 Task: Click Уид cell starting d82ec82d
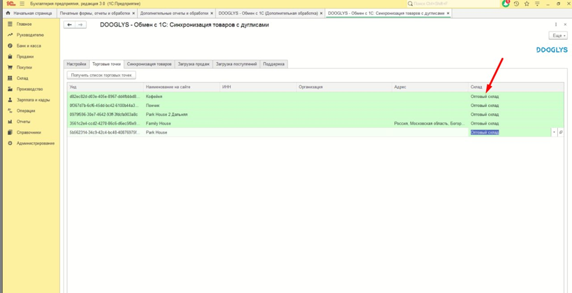pos(105,97)
